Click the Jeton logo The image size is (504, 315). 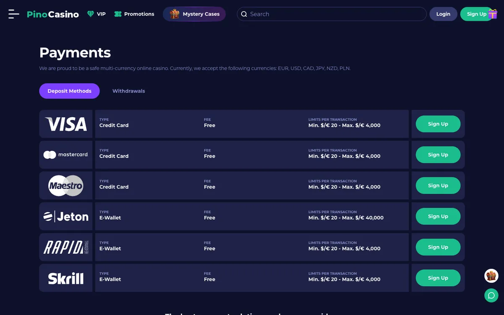point(66,216)
